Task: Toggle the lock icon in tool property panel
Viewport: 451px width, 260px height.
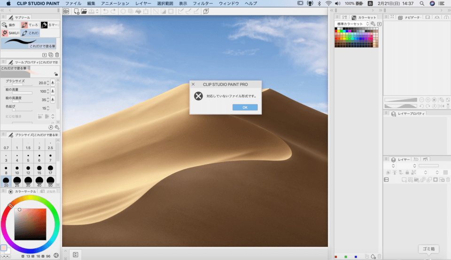Action: pos(56,74)
